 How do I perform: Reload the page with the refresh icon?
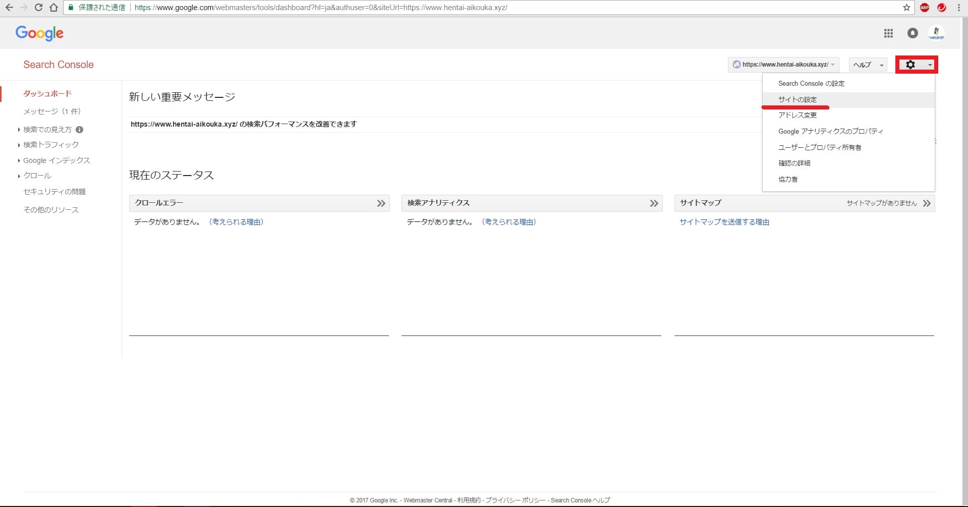pyautogui.click(x=38, y=8)
